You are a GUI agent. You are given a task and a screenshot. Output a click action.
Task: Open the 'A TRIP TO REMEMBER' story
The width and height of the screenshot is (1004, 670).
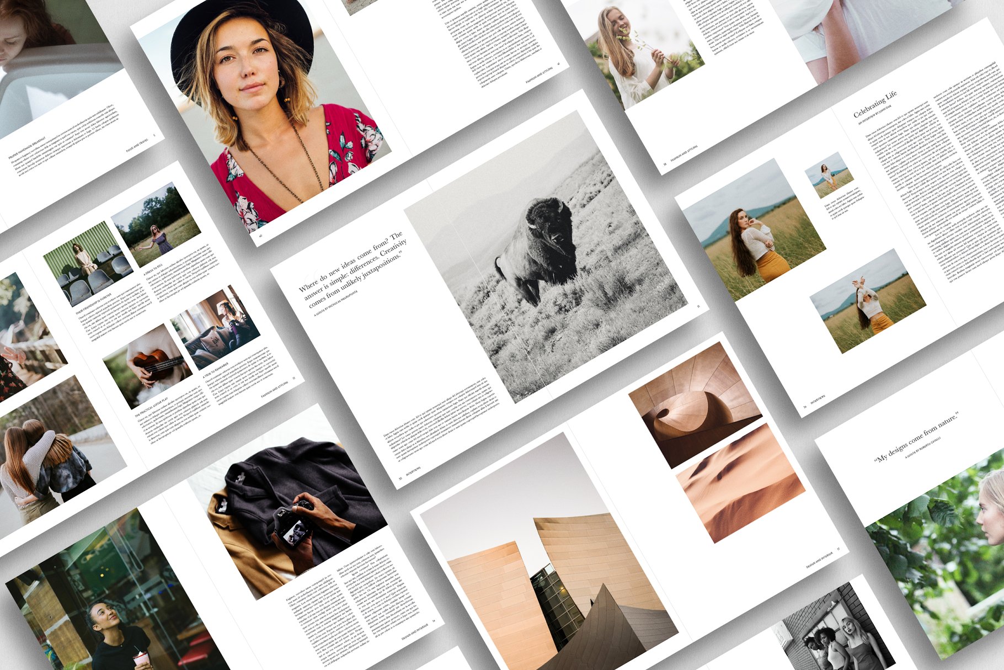point(216,370)
